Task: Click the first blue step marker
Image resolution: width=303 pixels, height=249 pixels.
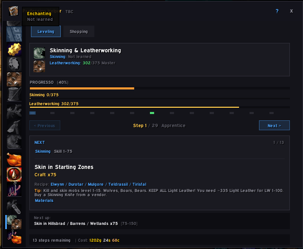Action: (33, 113)
